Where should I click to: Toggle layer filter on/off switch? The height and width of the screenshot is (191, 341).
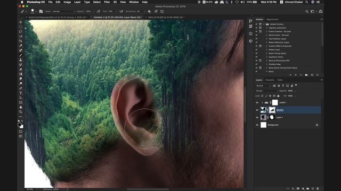click(x=296, y=85)
